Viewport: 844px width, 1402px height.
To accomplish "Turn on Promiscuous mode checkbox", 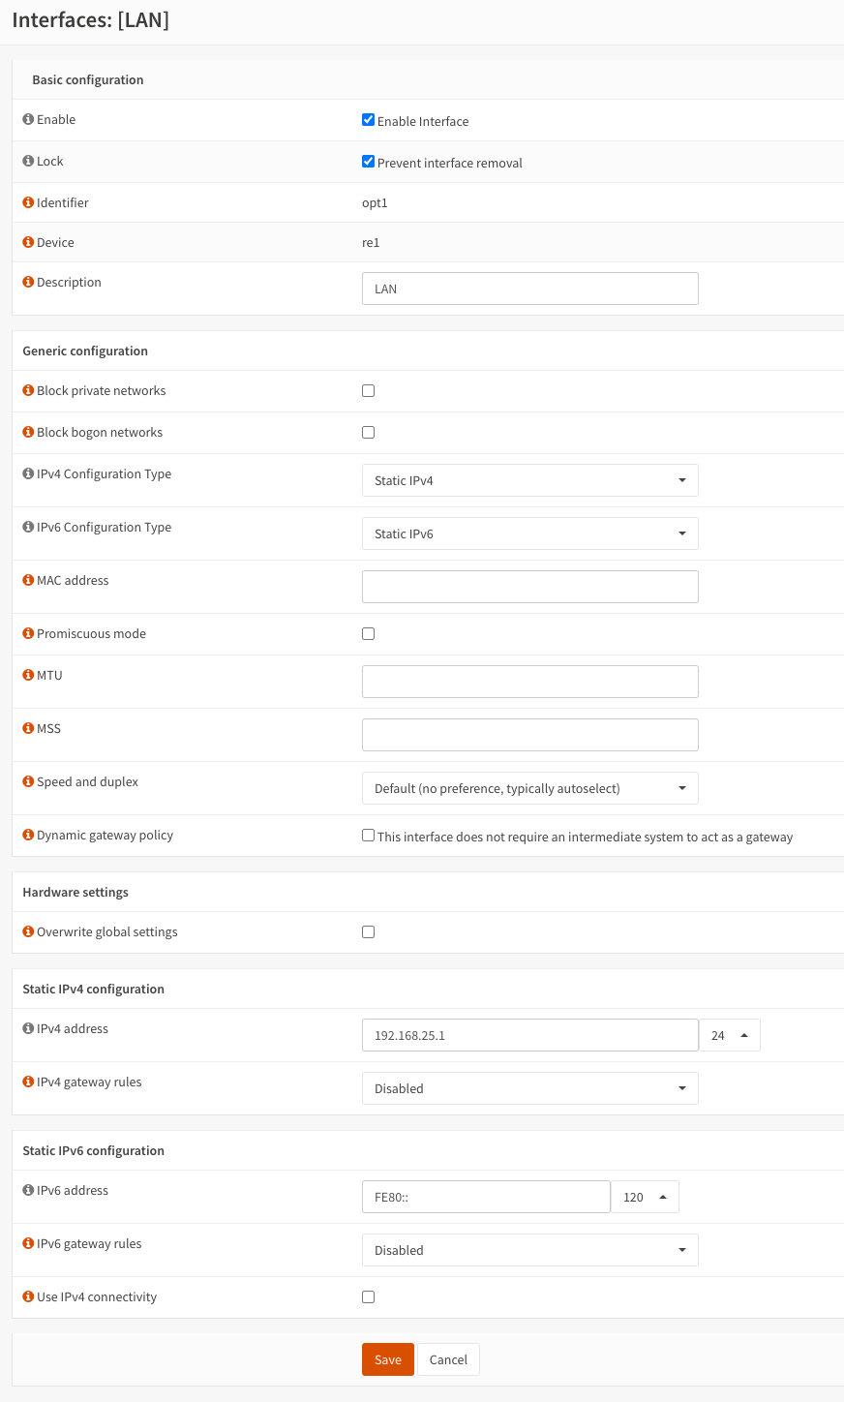I will (x=368, y=634).
